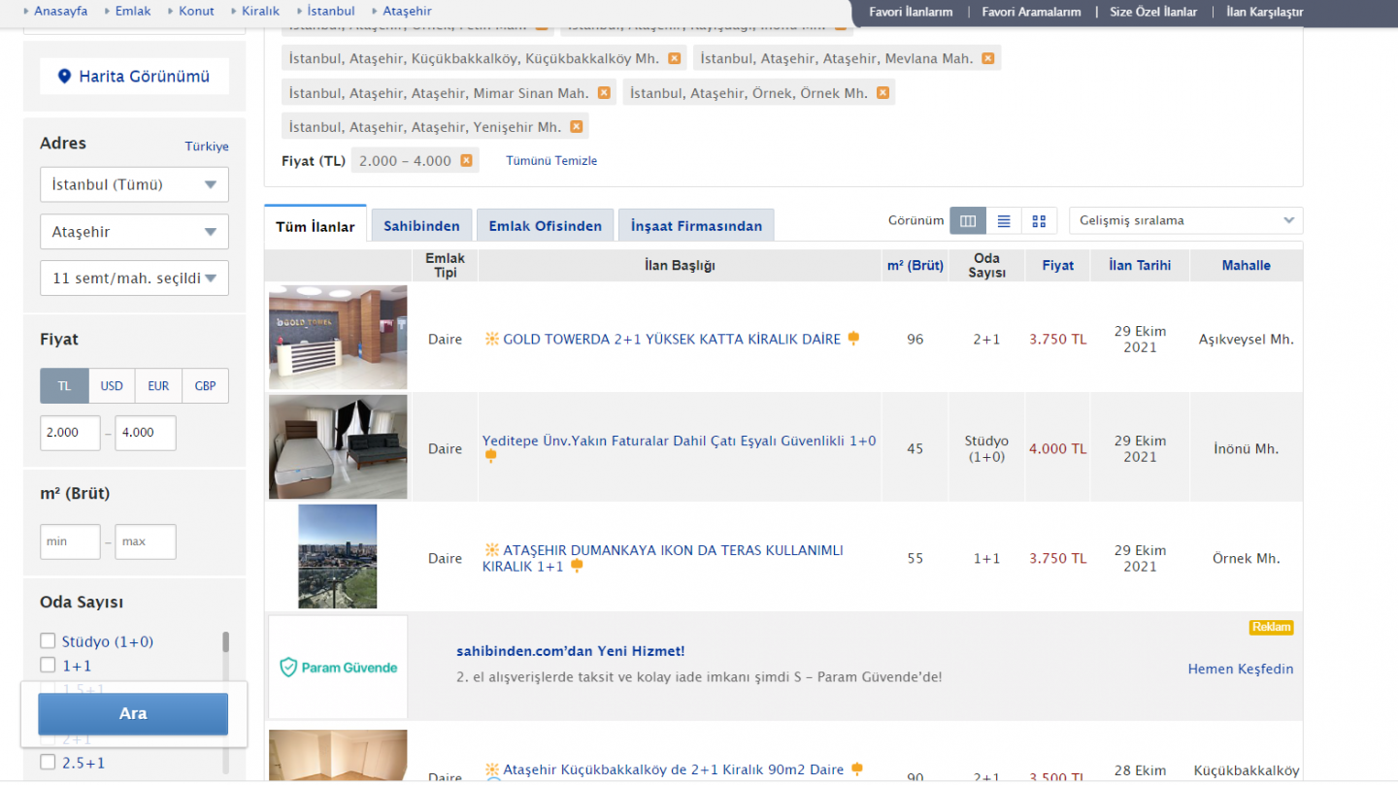Switch to the Sahibinden tab

coord(421,224)
